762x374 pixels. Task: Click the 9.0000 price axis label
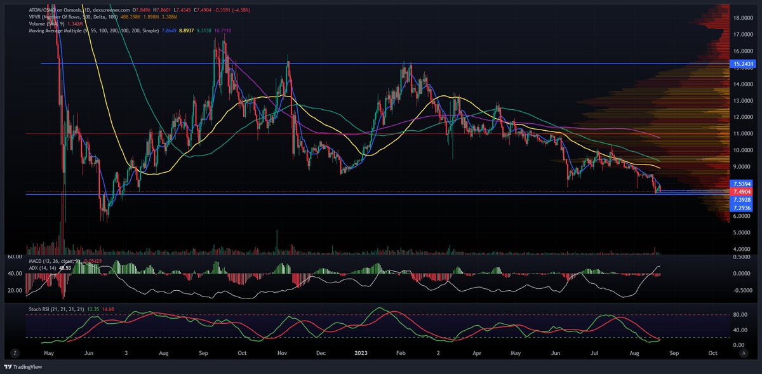pyautogui.click(x=743, y=166)
